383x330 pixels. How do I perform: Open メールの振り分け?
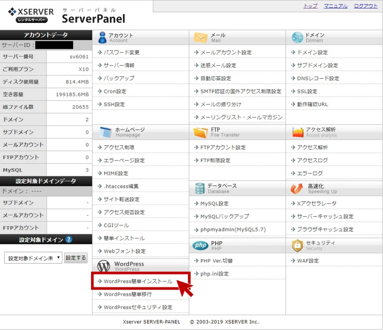tap(221, 104)
